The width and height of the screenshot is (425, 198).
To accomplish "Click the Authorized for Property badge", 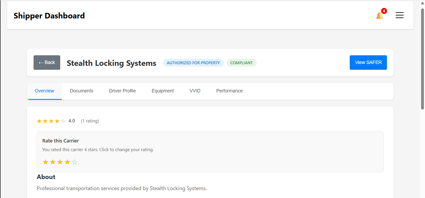I will [x=193, y=63].
